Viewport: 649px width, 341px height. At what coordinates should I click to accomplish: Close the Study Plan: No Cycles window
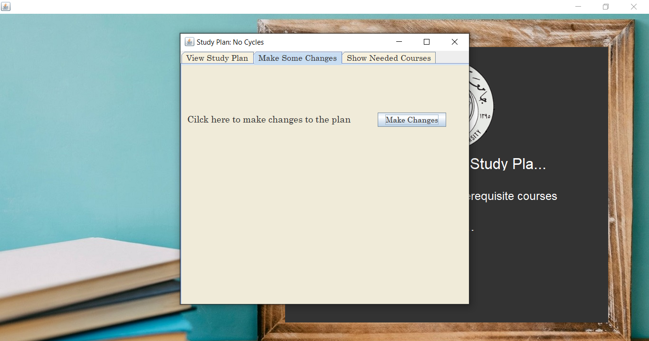point(455,42)
